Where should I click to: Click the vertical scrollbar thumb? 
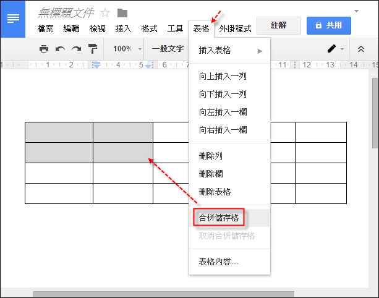[x=375, y=113]
